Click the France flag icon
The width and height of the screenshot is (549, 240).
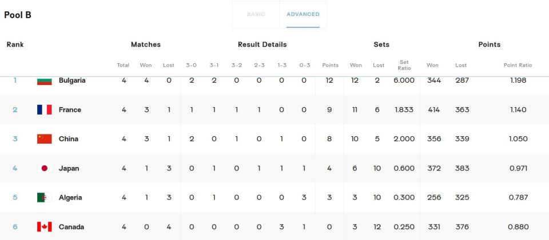click(x=45, y=109)
